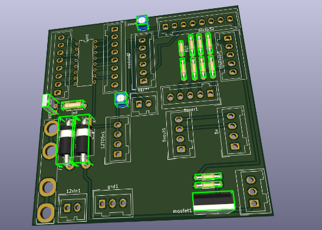
Task: Click the module2 vertical label
Action: point(129,61)
